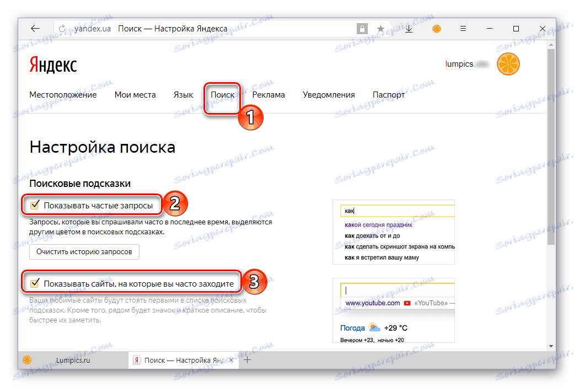Switch to the Lumpics.ru browser tab

[73, 361]
